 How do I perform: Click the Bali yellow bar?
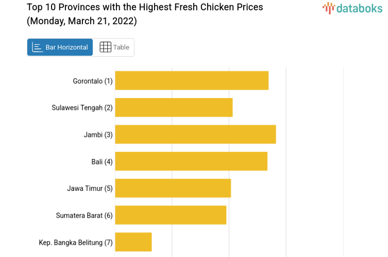coord(191,161)
